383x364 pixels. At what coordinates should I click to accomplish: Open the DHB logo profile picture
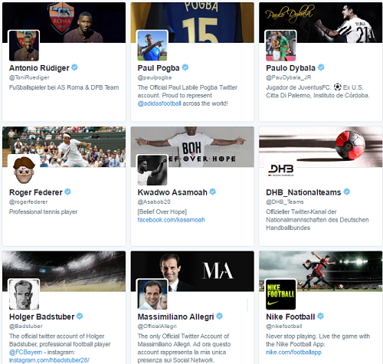tap(281, 170)
